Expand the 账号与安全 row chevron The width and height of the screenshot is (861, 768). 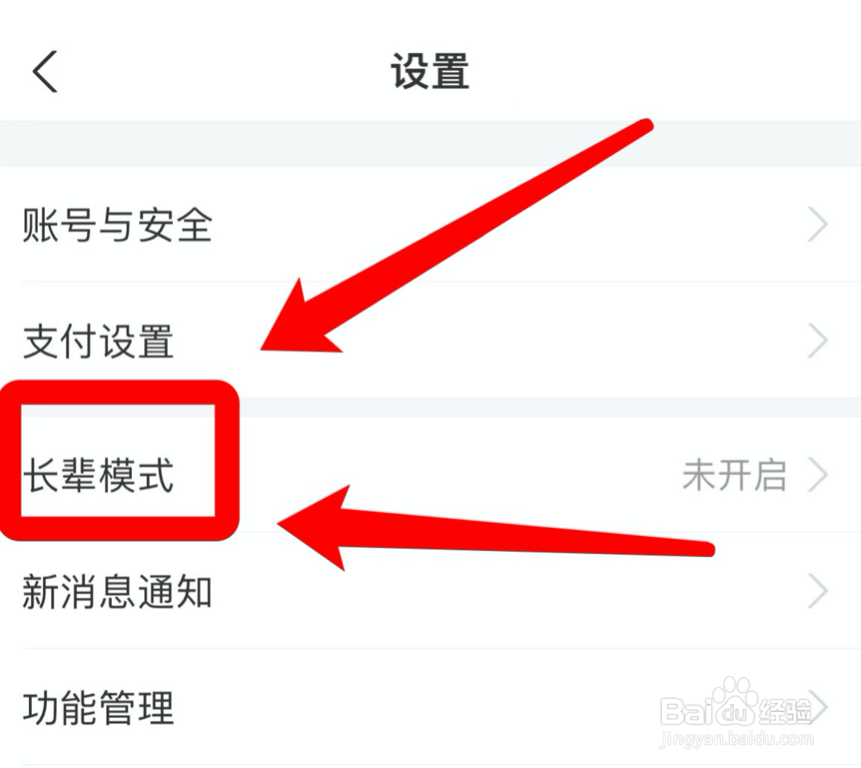click(818, 224)
